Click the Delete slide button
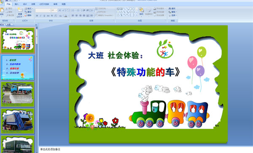The image size is (253, 153). click(28, 15)
